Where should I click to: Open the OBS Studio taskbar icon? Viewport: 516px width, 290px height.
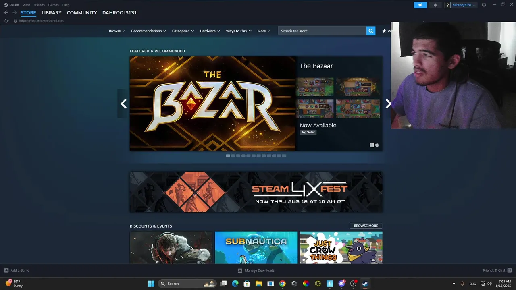(353, 284)
